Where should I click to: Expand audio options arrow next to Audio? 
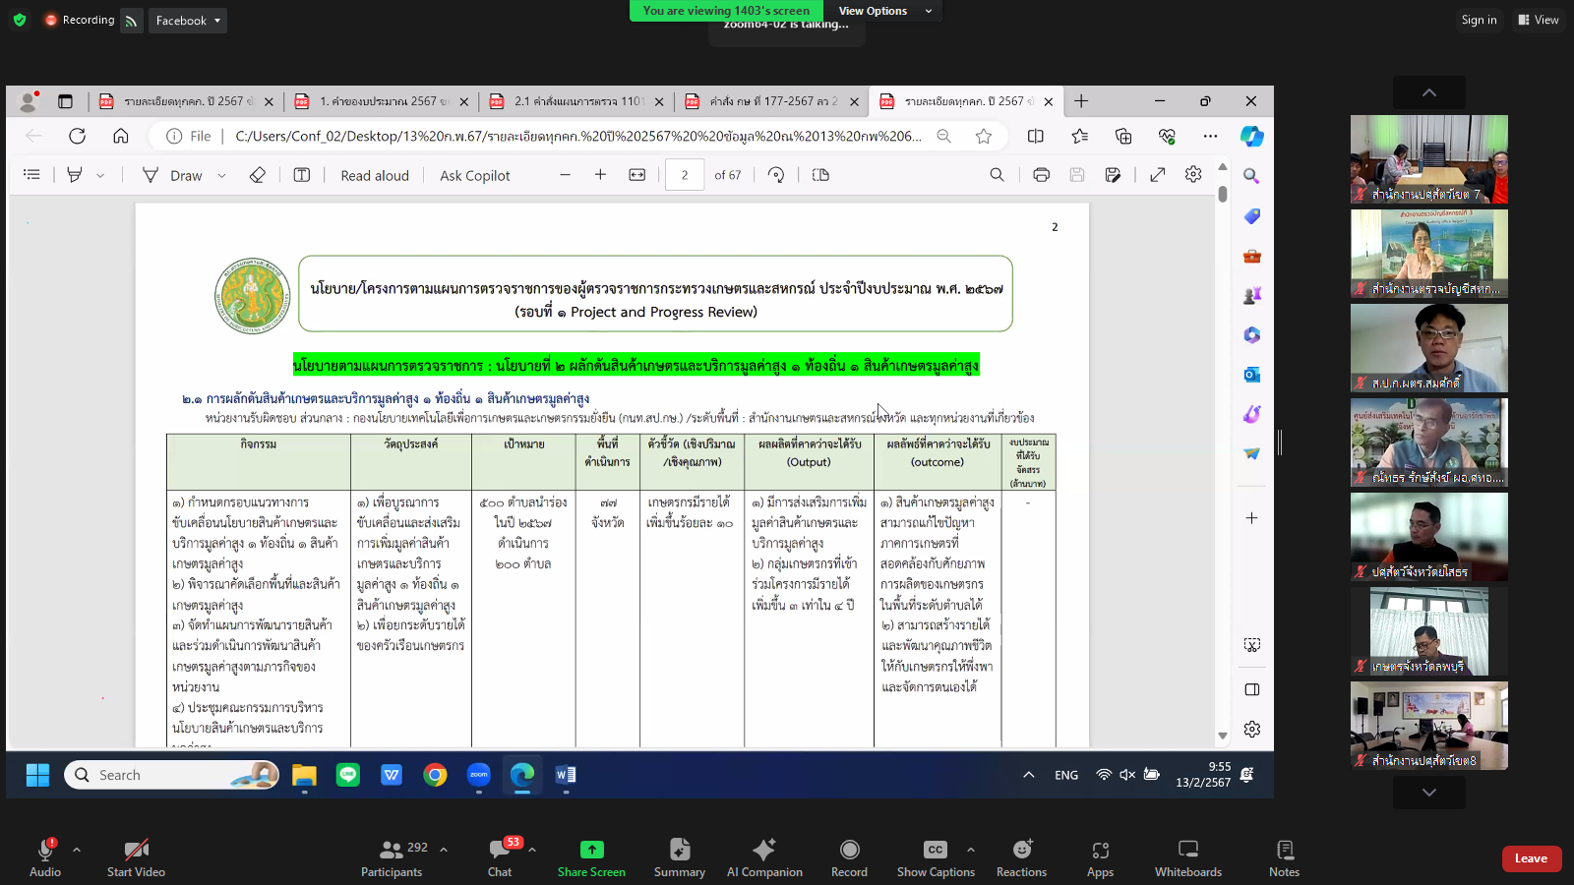click(77, 849)
